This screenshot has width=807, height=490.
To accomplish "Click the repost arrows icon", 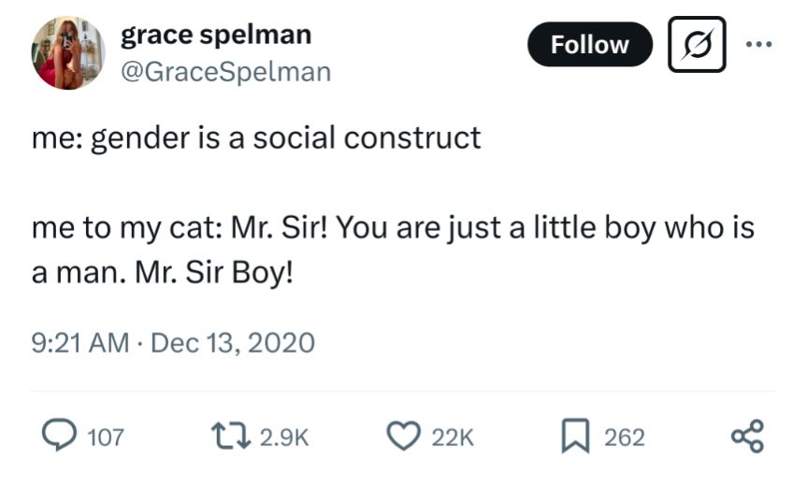I will tap(231, 436).
